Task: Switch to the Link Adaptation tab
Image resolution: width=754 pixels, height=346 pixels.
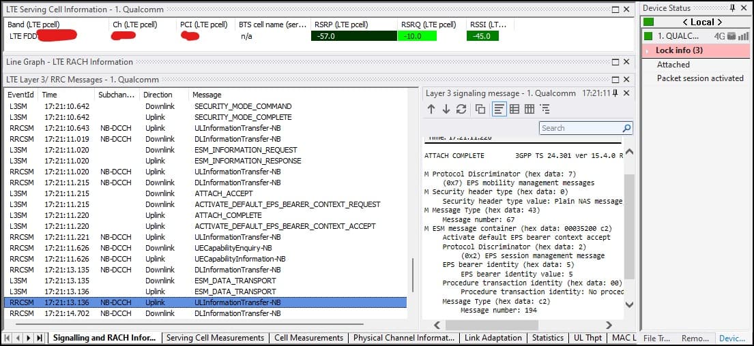Action: coord(494,338)
